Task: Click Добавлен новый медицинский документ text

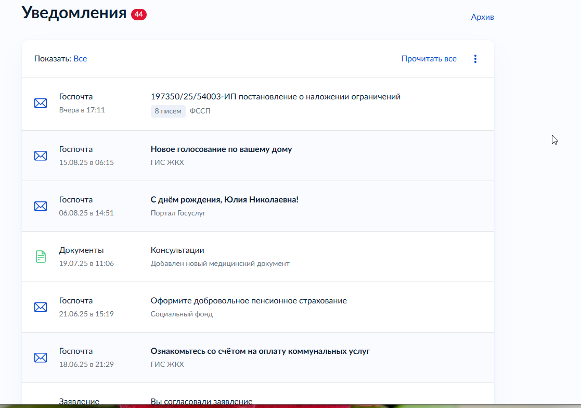Action: pyautogui.click(x=220, y=263)
